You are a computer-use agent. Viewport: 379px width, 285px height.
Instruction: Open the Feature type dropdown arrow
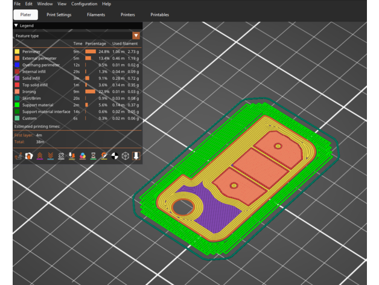[x=136, y=36]
